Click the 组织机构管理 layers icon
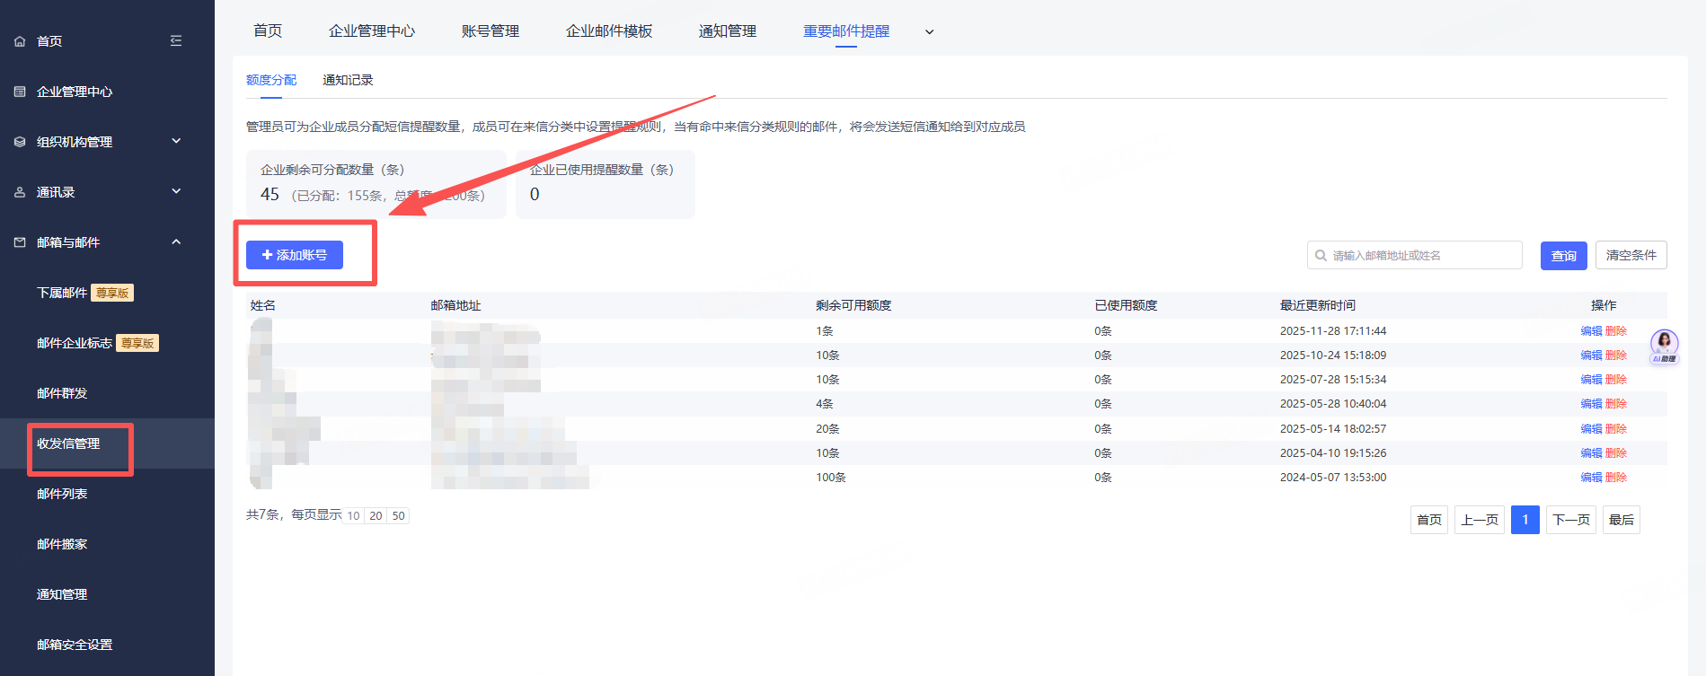 [20, 142]
